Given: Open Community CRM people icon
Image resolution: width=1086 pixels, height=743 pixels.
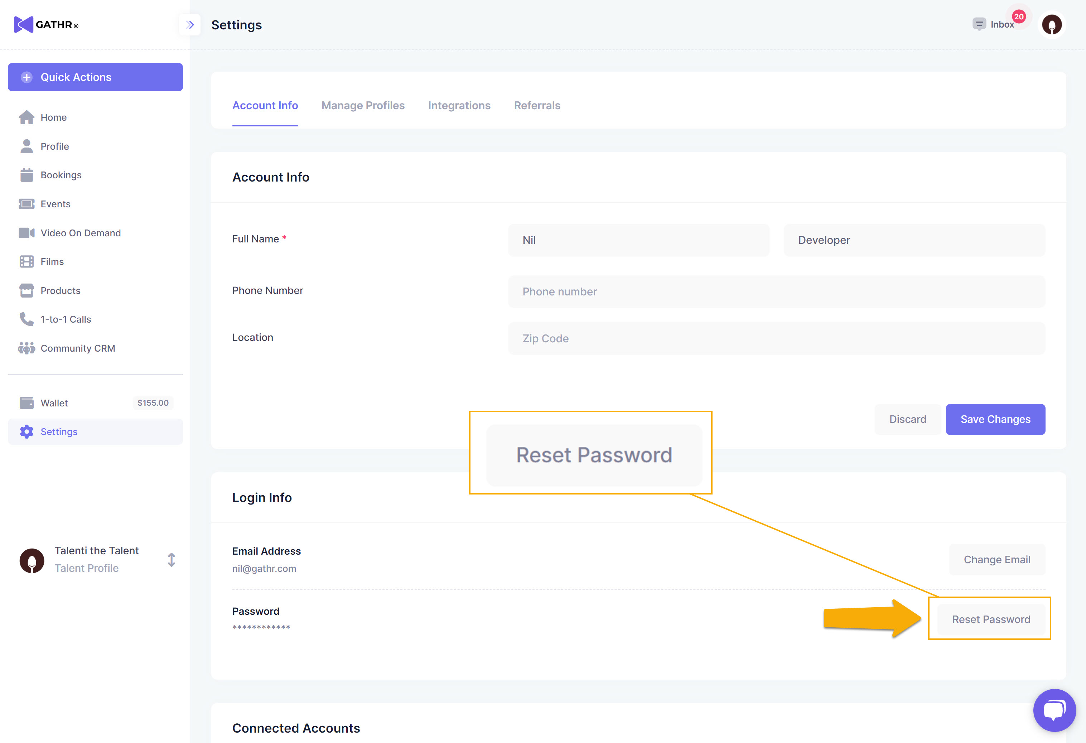Looking at the screenshot, I should click(x=26, y=348).
